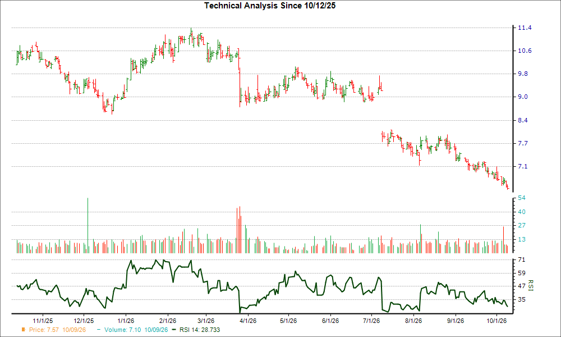Click the 8.4 price axis label
This screenshot has width=561, height=337.
(x=523, y=120)
